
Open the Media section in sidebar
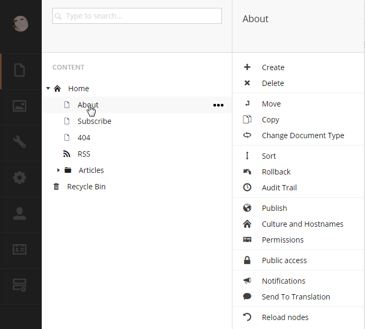(x=20, y=106)
